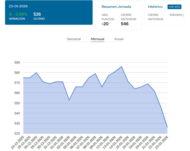Click the 14-01-2026 peak point on chart
Screen dimensions: 190x151
(122, 67)
